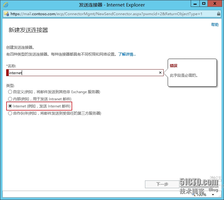Select the 自定义 connector type
This screenshot has height=200, width=224.
10,92
